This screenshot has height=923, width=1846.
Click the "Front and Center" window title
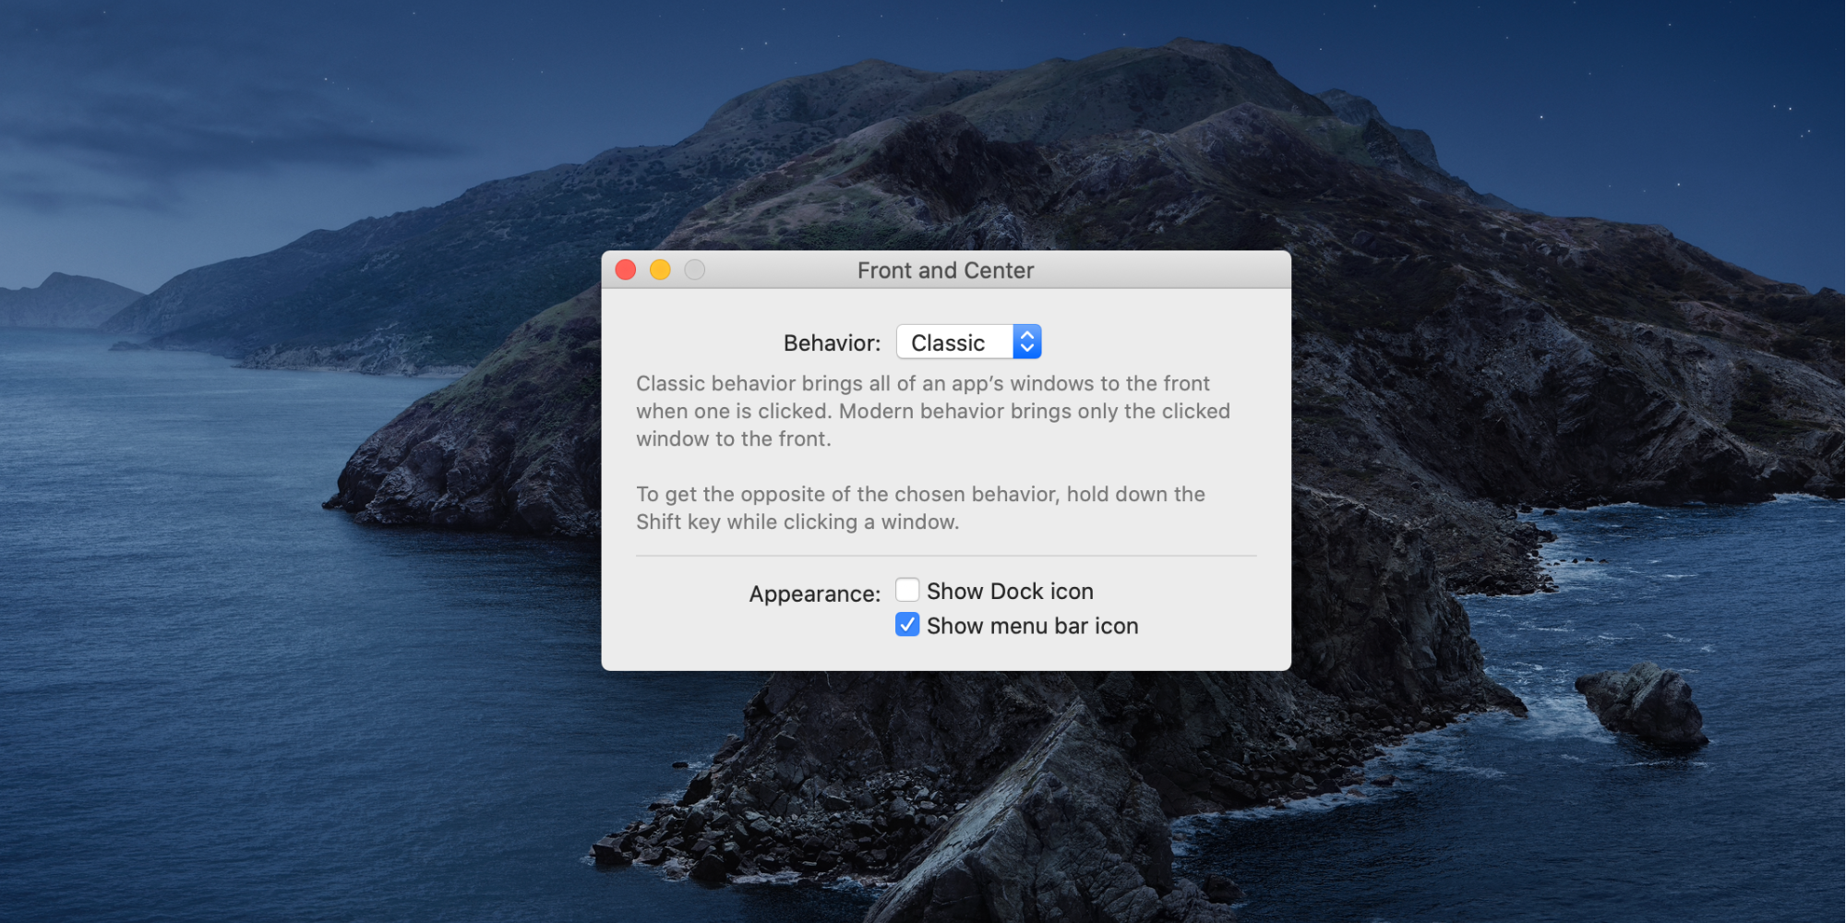point(945,270)
